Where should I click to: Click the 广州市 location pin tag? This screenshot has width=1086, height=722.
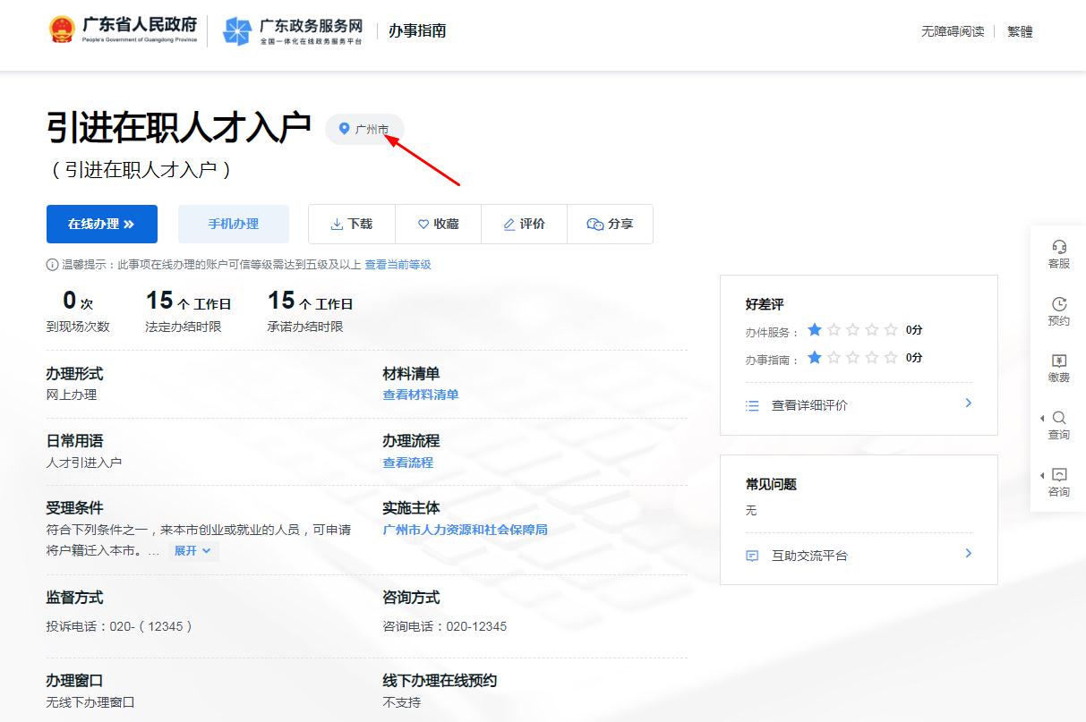pyautogui.click(x=364, y=130)
